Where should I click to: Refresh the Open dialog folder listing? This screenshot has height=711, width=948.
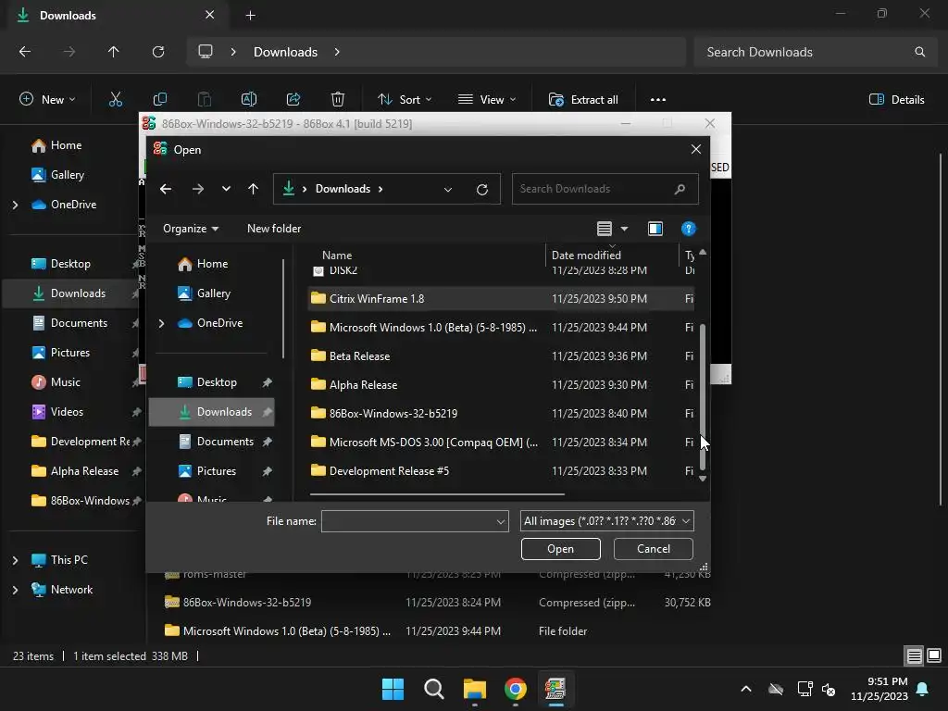coord(481,189)
